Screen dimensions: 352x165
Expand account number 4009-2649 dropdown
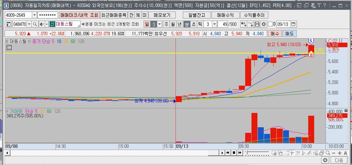[x=34, y=15]
